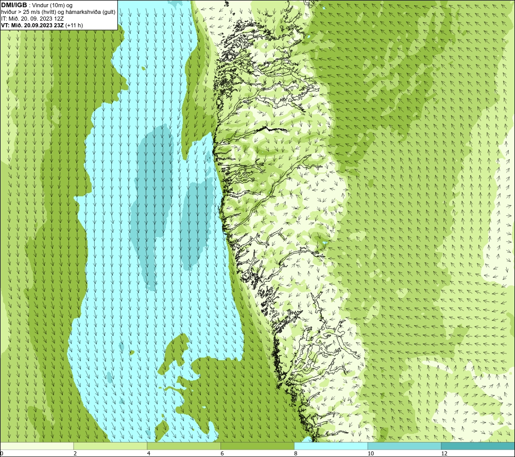The height and width of the screenshot is (457, 515).
Task: Click the 'IT: Mið. 20. 09. 2023 12Z' line
Action: pos(32,19)
